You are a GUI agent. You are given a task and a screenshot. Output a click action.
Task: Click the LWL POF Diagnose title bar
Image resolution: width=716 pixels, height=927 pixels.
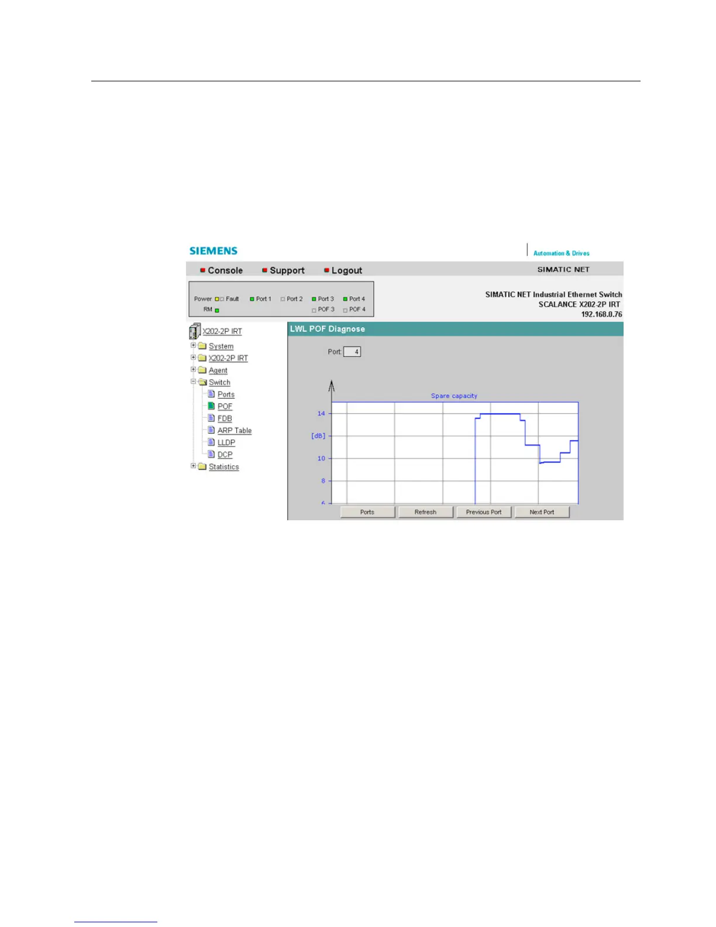[455, 329]
